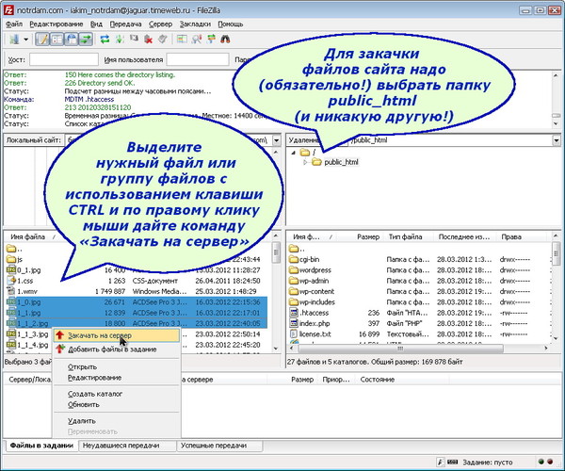Open the Сервер menu

click(x=161, y=24)
